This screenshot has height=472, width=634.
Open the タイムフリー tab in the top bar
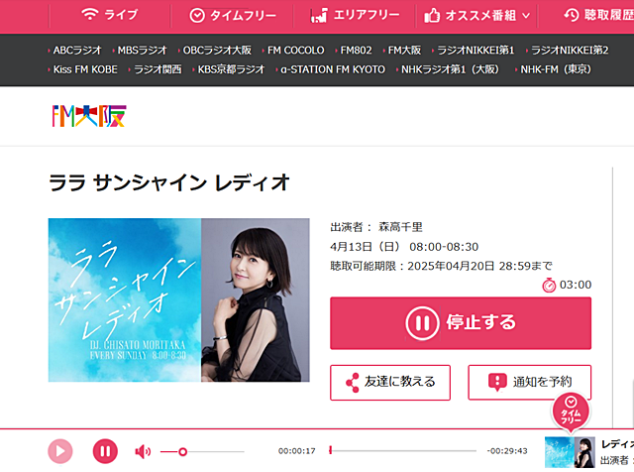[233, 16]
